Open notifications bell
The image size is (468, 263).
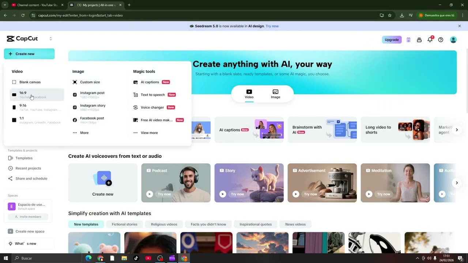430,40
